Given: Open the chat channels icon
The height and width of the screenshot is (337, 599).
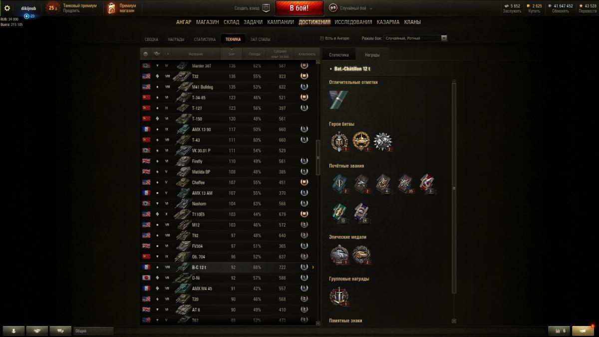Looking at the screenshot, I should point(60,331).
